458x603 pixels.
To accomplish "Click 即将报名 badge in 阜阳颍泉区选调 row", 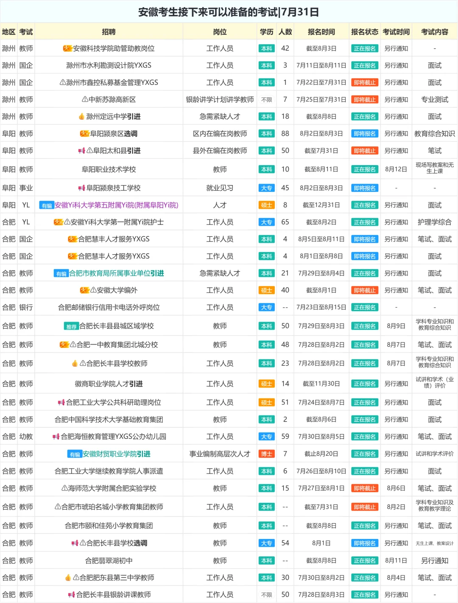I will point(365,134).
